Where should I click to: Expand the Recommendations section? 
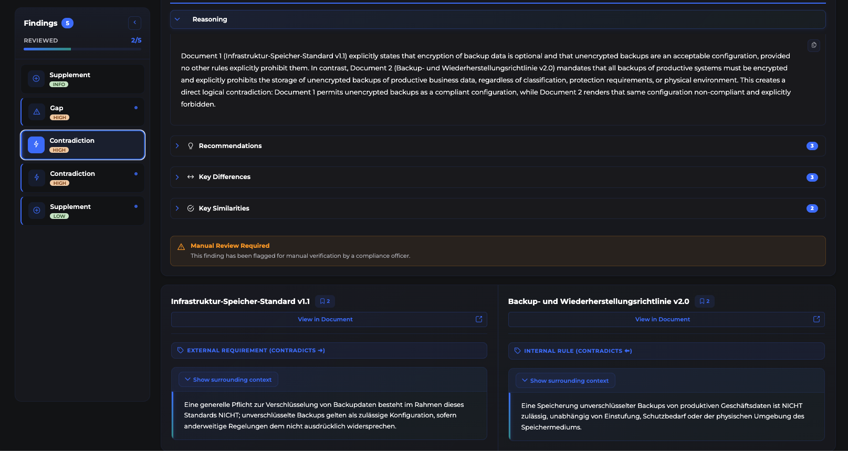click(498, 146)
